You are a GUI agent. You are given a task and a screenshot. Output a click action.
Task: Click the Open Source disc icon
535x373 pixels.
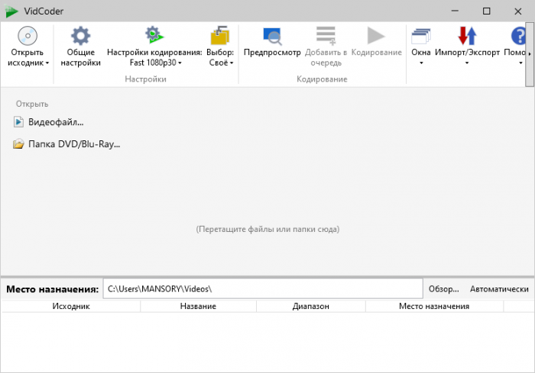click(x=28, y=36)
